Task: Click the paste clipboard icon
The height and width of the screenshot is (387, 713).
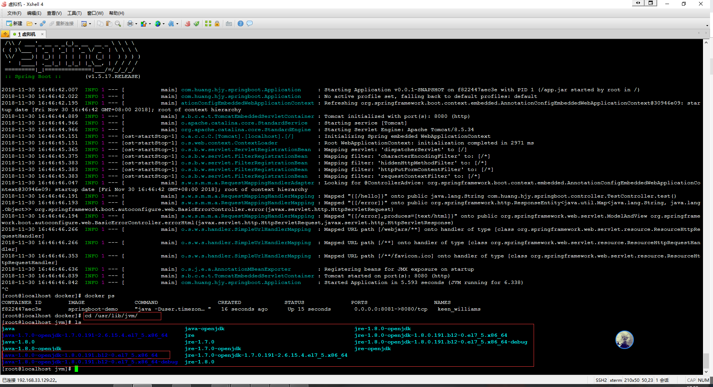Action: point(109,24)
